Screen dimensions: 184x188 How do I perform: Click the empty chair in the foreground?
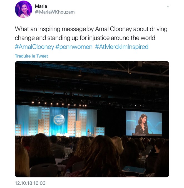click(44, 170)
